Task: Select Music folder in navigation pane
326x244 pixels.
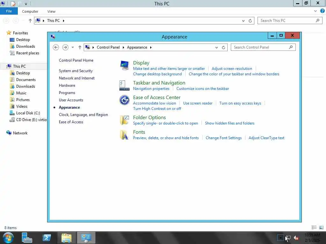Action: [21, 93]
